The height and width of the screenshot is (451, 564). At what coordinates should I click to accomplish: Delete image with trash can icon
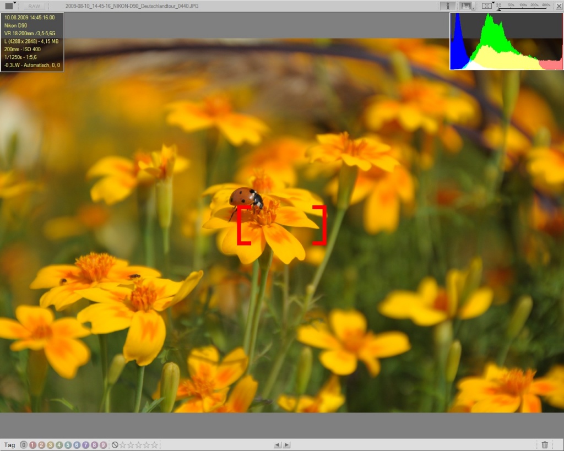pos(545,445)
